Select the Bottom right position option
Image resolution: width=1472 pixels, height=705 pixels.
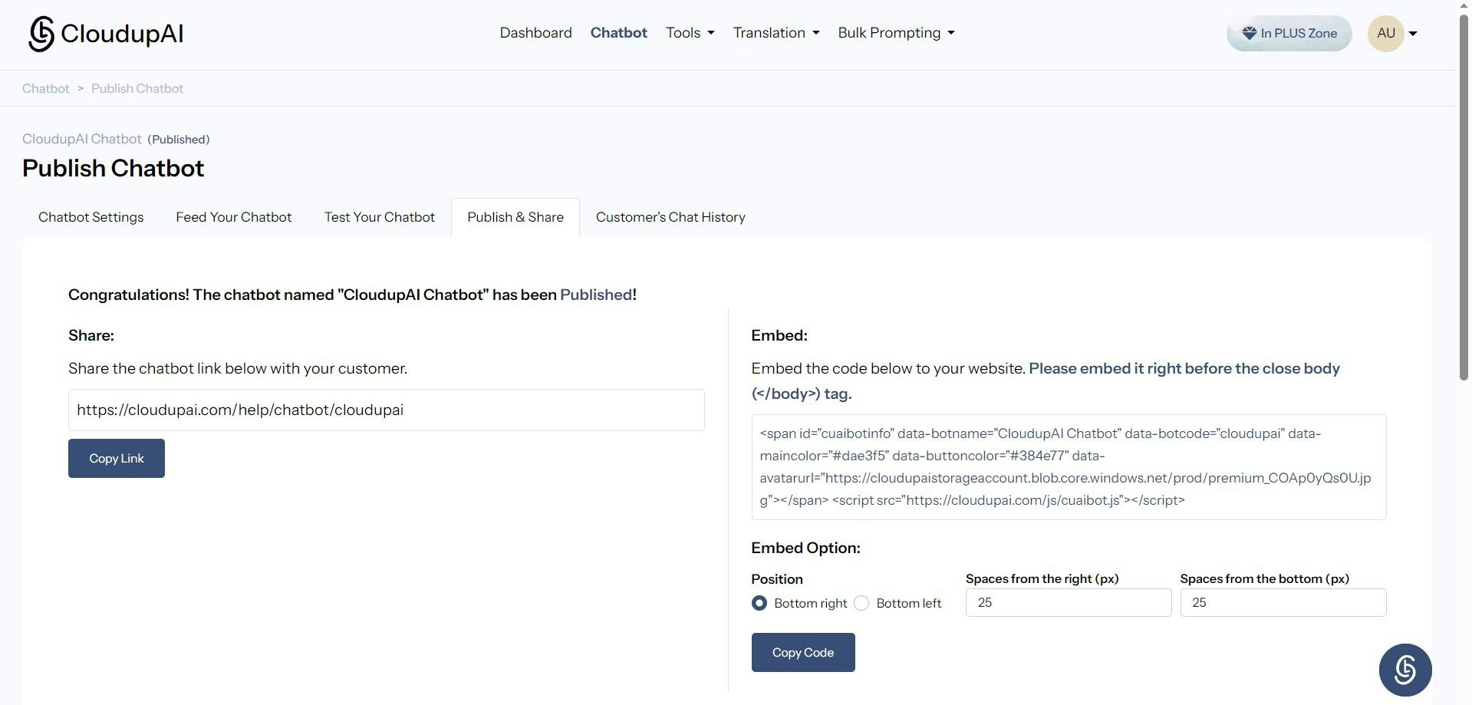759,603
